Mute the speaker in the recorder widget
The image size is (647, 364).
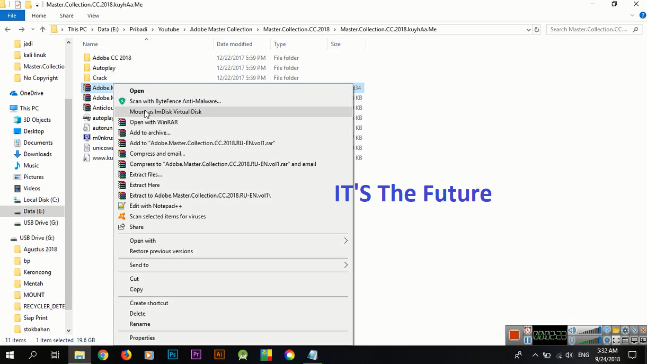572,330
